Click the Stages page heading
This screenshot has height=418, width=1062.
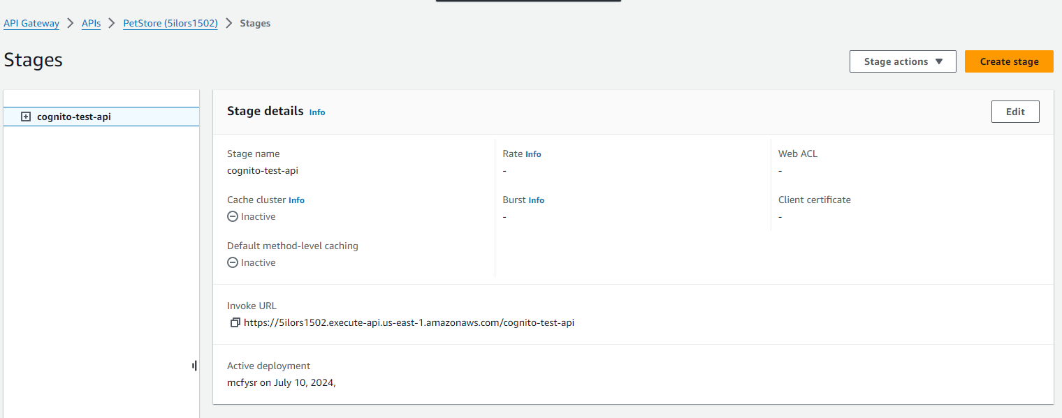pyautogui.click(x=34, y=60)
